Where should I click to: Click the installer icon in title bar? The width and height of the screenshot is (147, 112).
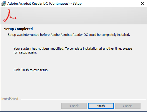click(x=4, y=4)
